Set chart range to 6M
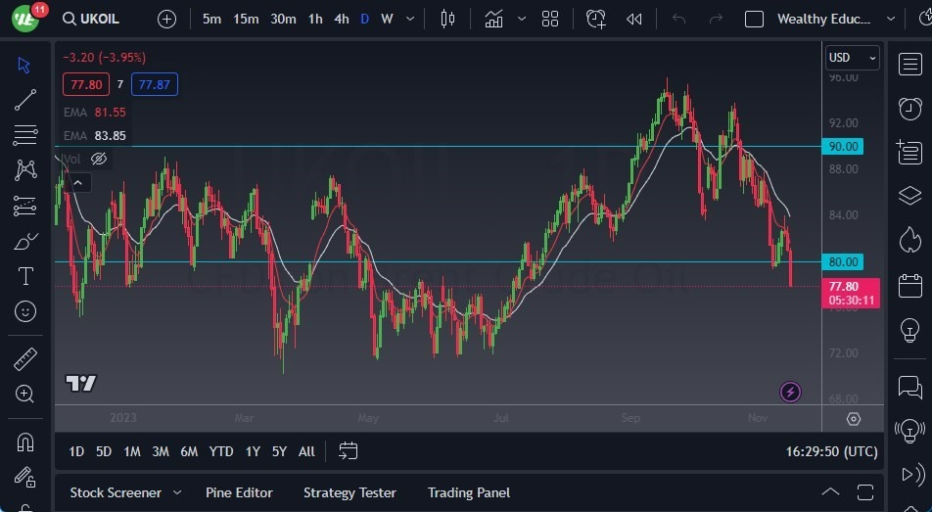The image size is (932, 512). (x=189, y=451)
